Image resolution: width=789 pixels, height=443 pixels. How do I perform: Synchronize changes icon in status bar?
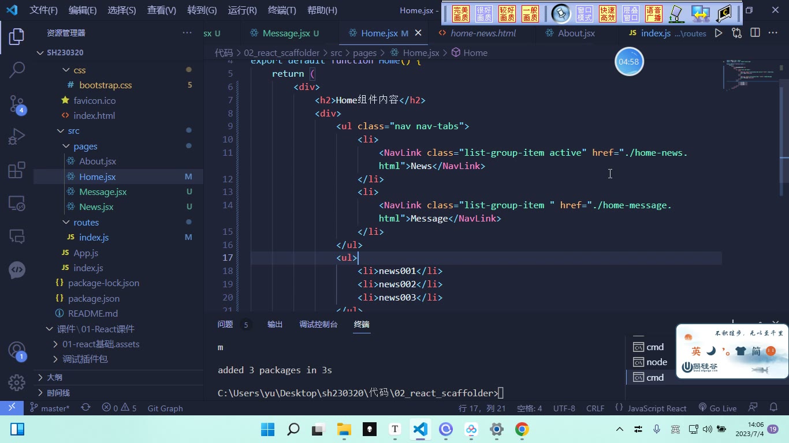tap(85, 408)
